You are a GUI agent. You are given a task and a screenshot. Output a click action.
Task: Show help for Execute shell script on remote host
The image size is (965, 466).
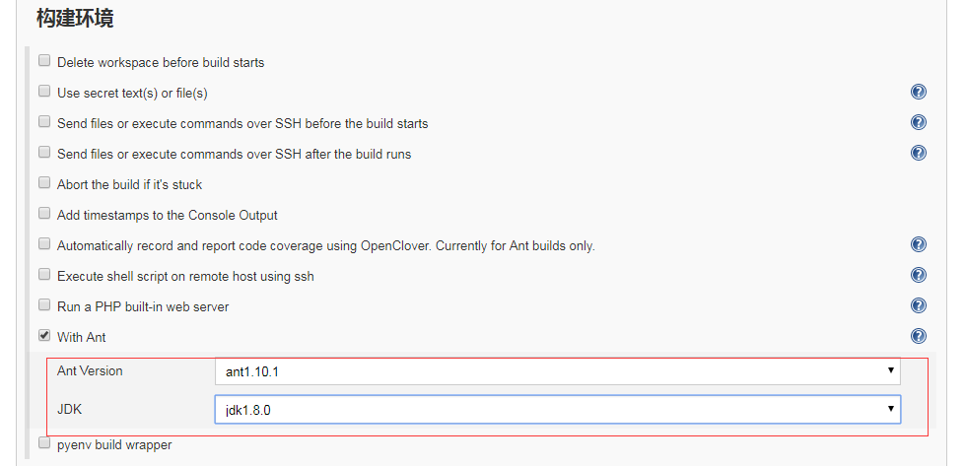(919, 276)
